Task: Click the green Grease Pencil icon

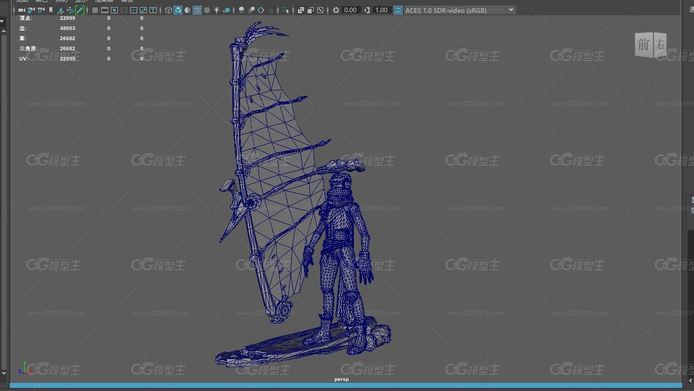Action: coord(80,10)
